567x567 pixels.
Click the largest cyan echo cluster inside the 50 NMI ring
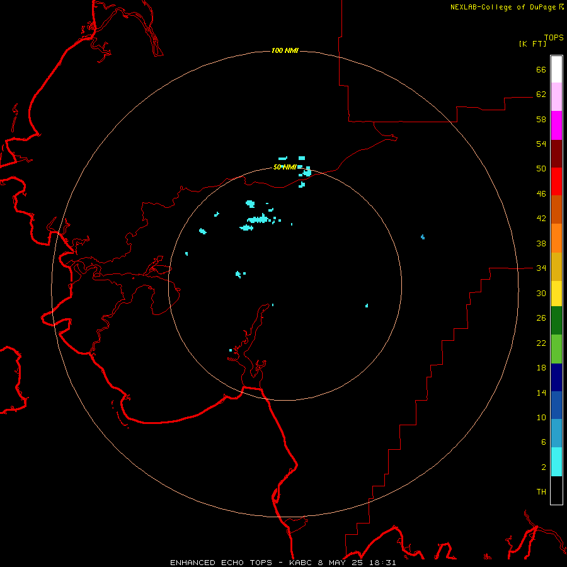coord(259,219)
